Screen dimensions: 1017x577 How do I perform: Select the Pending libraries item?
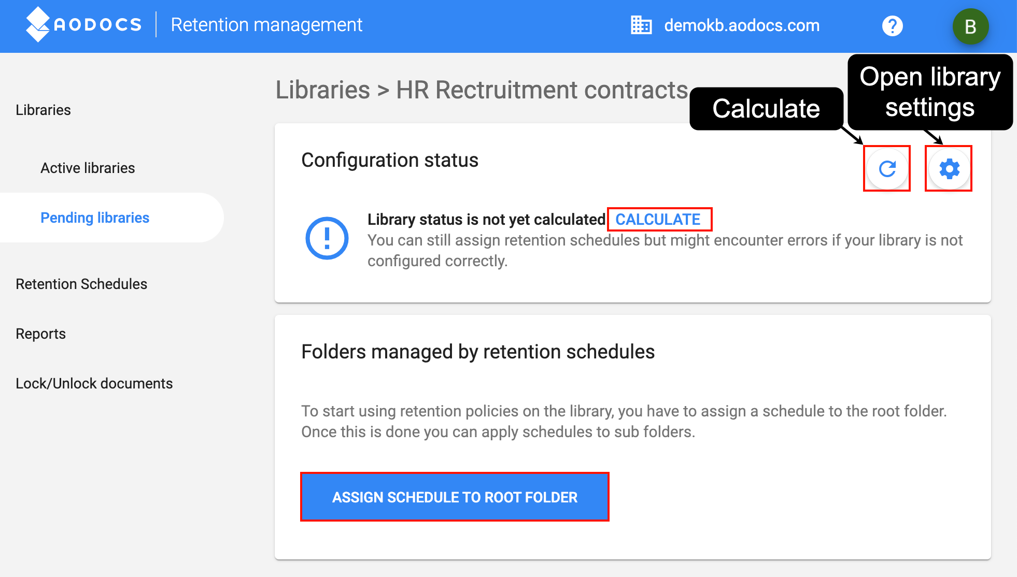tap(95, 218)
